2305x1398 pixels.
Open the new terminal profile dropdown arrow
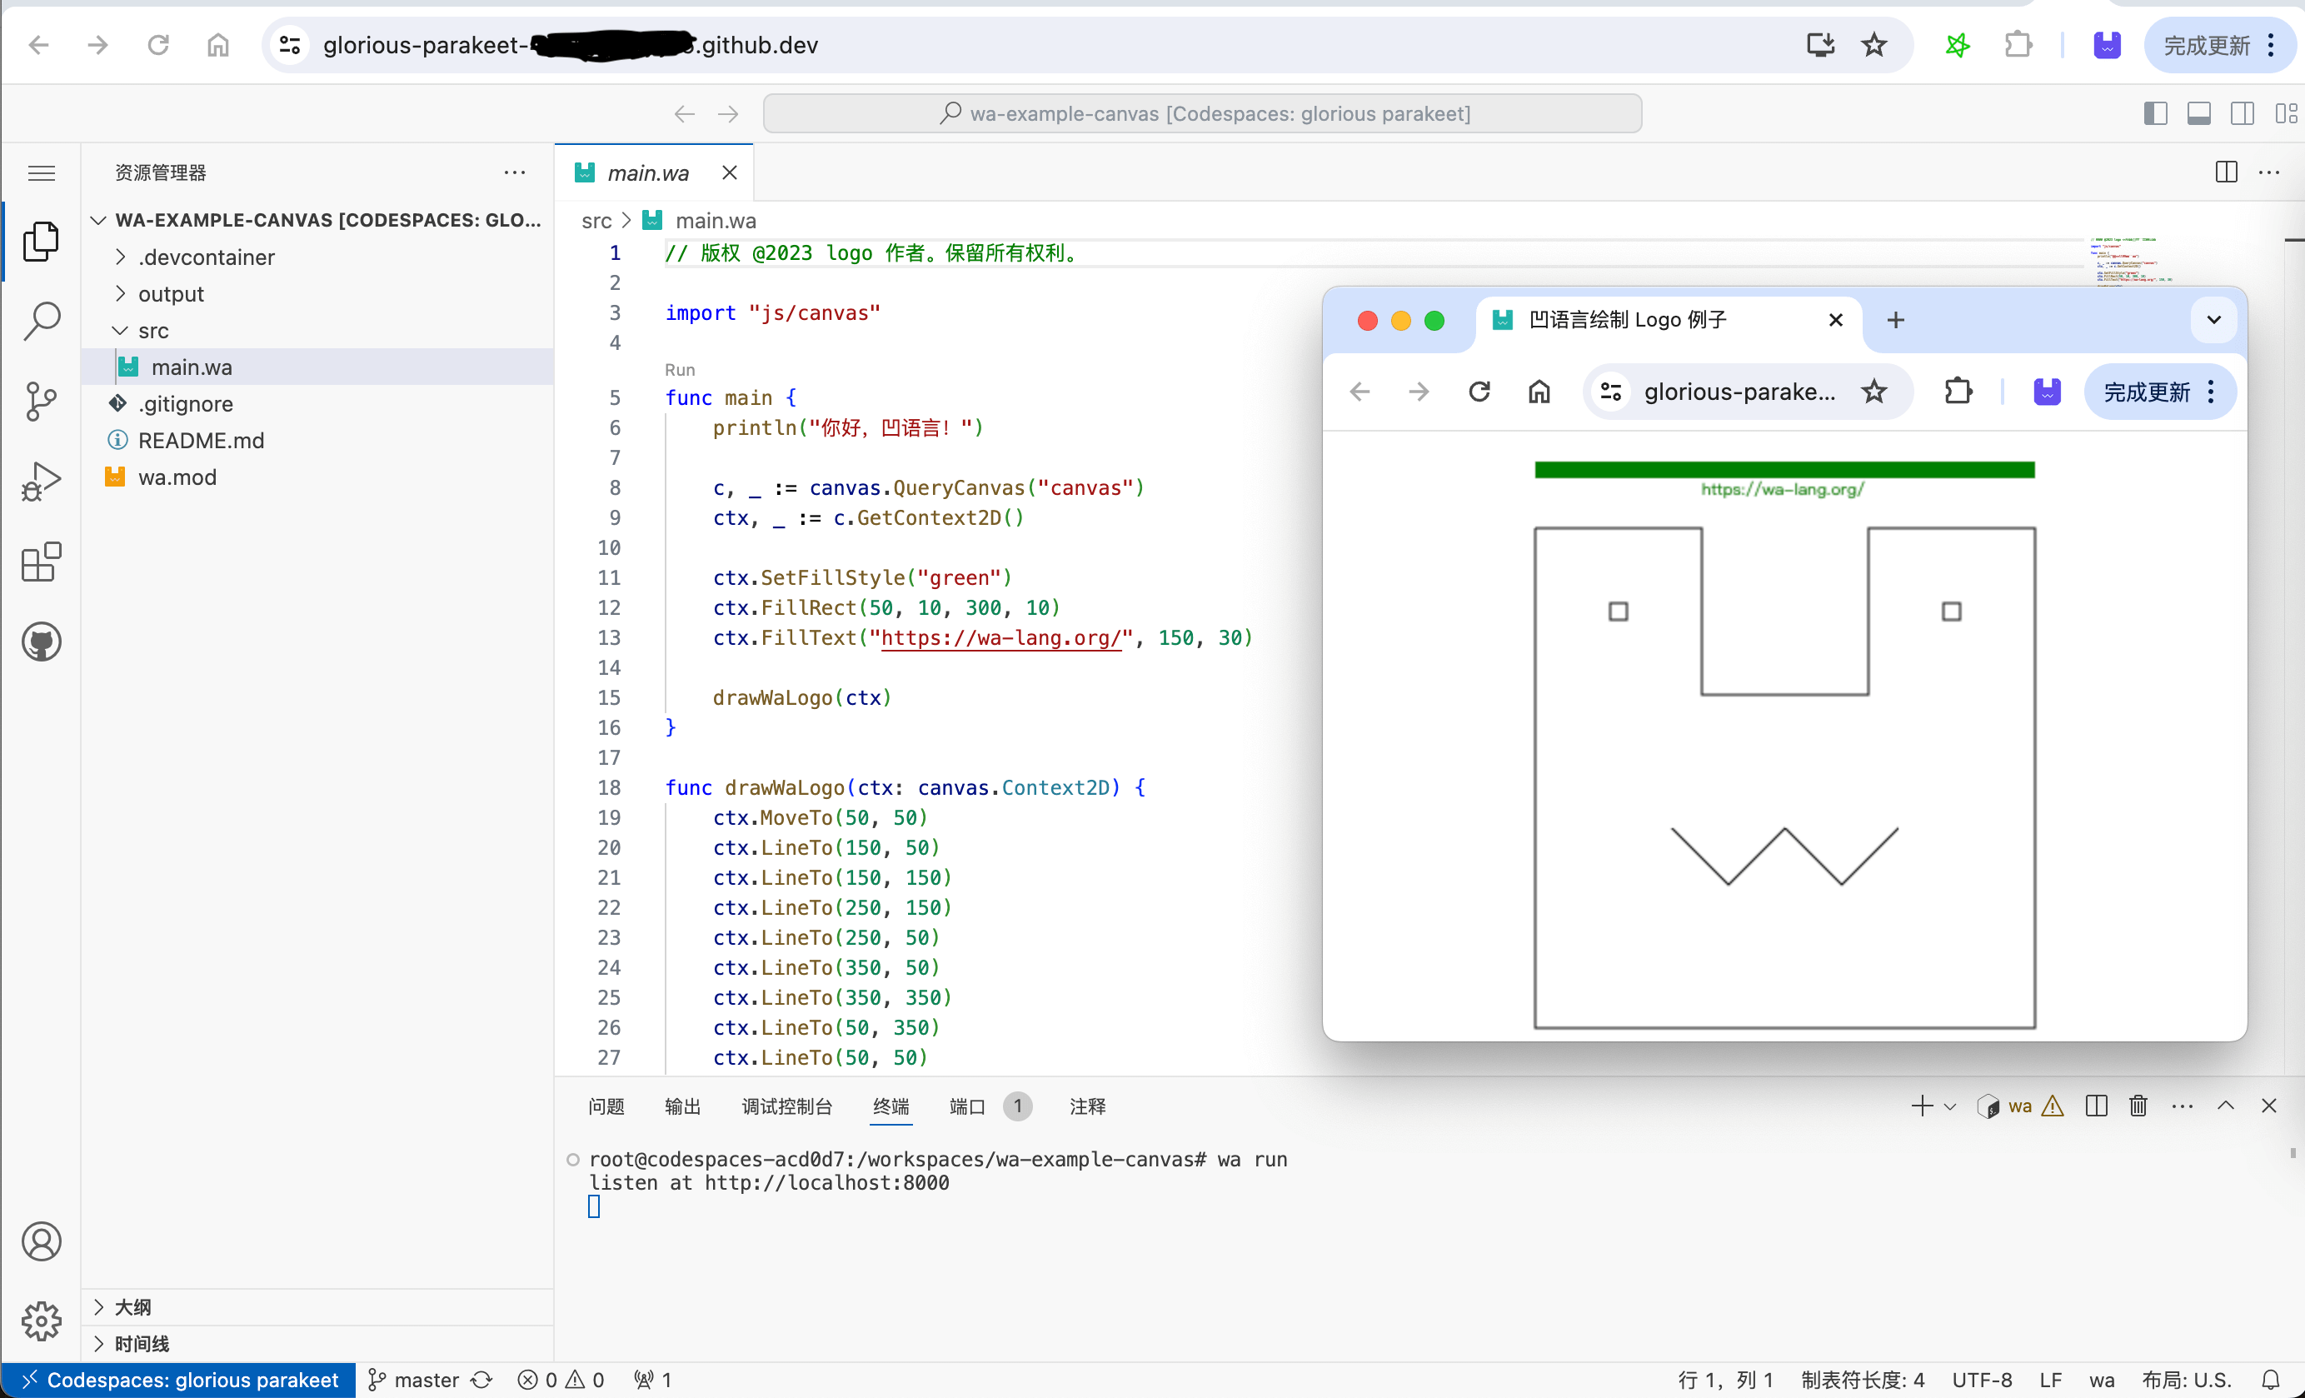pyautogui.click(x=1950, y=1106)
